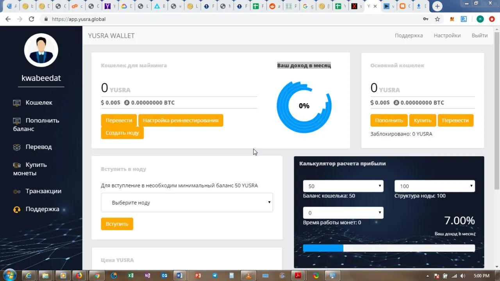500x281 pixels.
Task: Open Telegram from the Windows taskbar
Action: tap(215, 275)
